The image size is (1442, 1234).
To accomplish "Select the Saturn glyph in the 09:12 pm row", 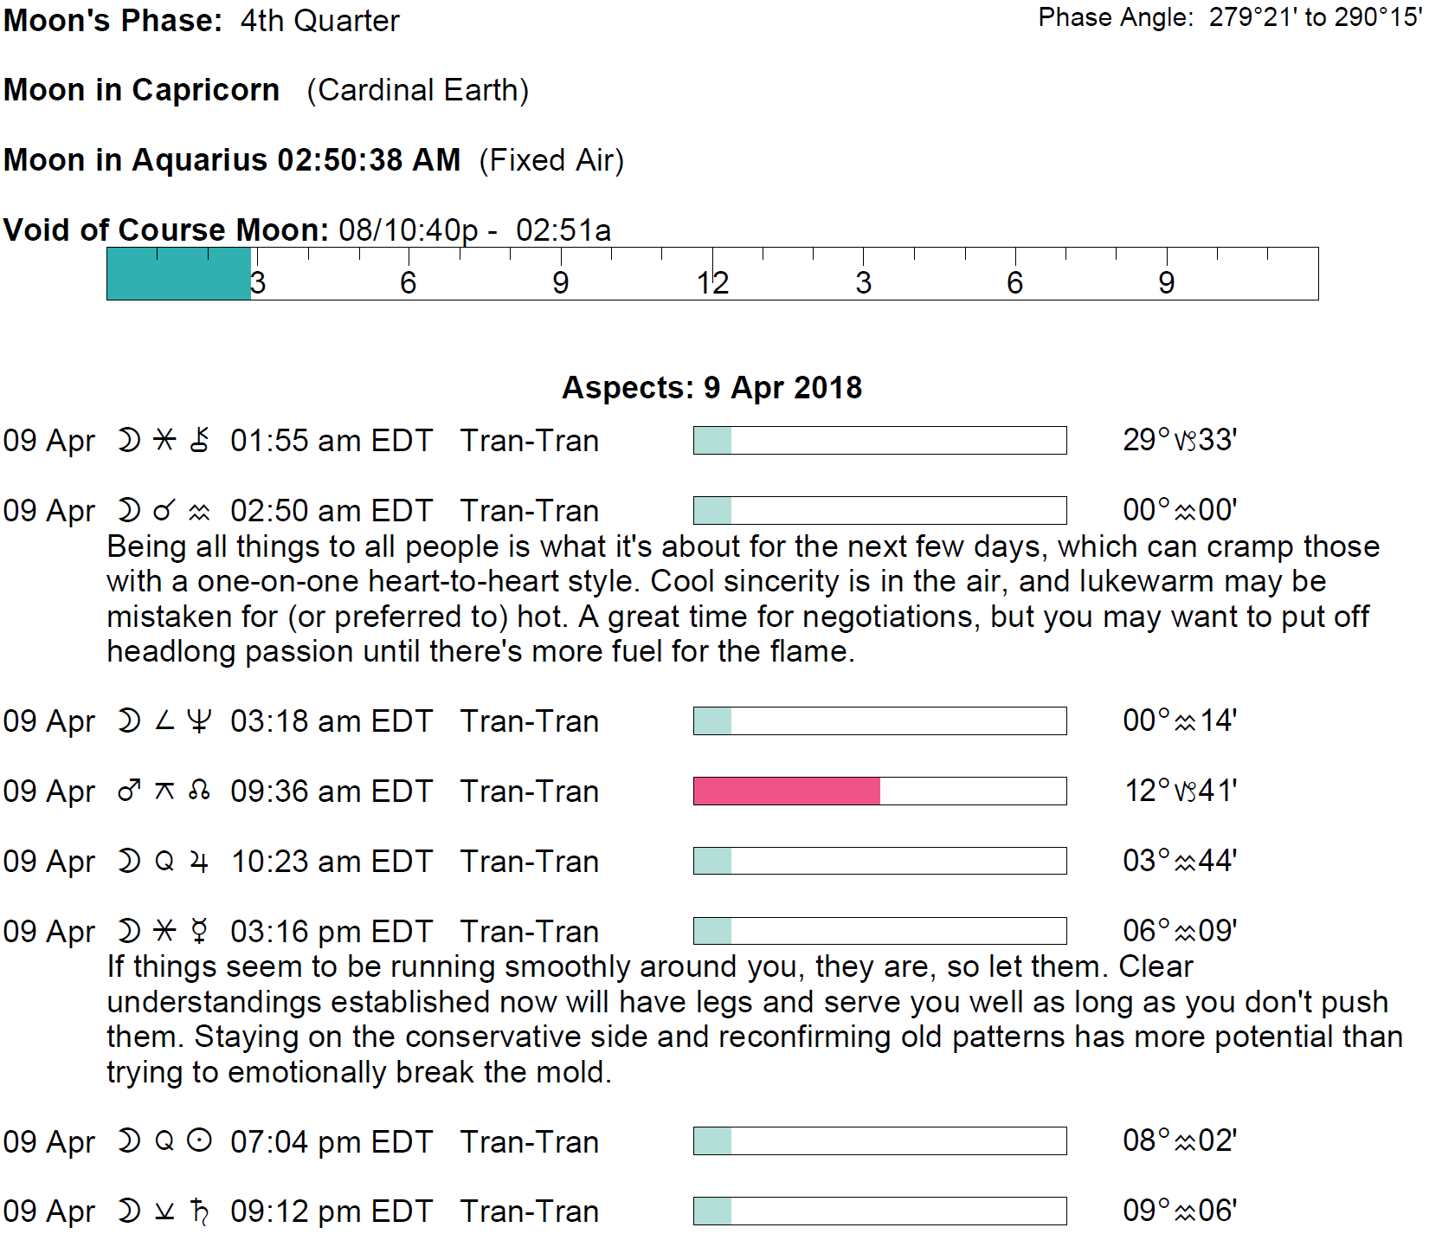I will (x=200, y=1211).
